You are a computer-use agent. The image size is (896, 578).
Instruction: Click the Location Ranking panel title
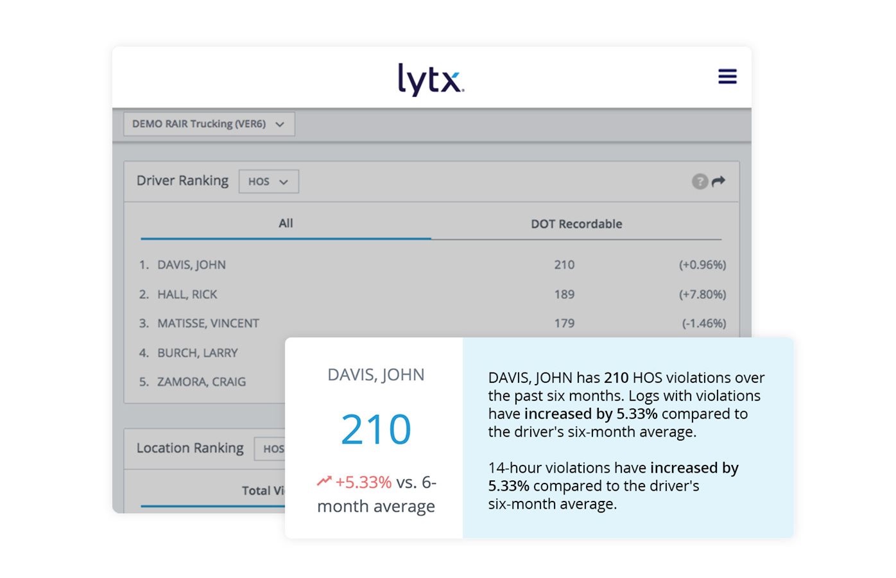(x=190, y=448)
